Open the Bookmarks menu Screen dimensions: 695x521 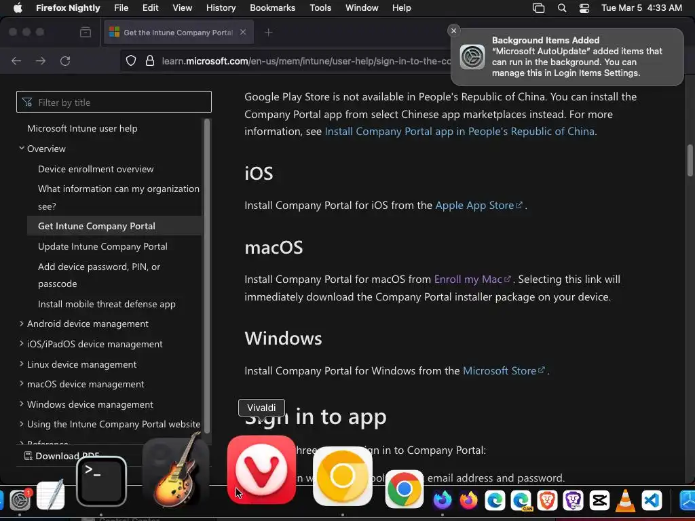coord(273,7)
